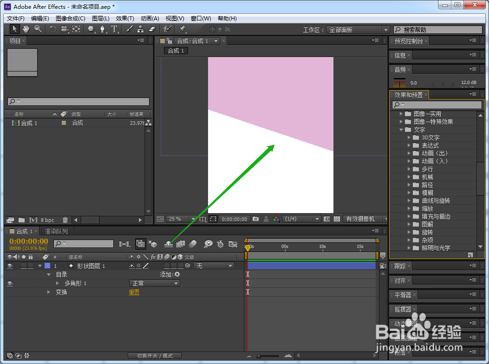The width and height of the screenshot is (489, 364).
Task: Click the Interpret Footage icon in Project panel
Action: click(x=10, y=220)
